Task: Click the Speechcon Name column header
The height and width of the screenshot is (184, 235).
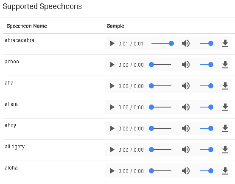Action: 27,26
